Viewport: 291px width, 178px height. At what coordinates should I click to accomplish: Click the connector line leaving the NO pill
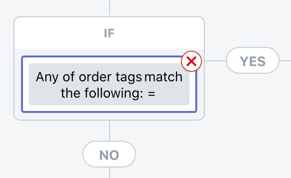pos(110,173)
